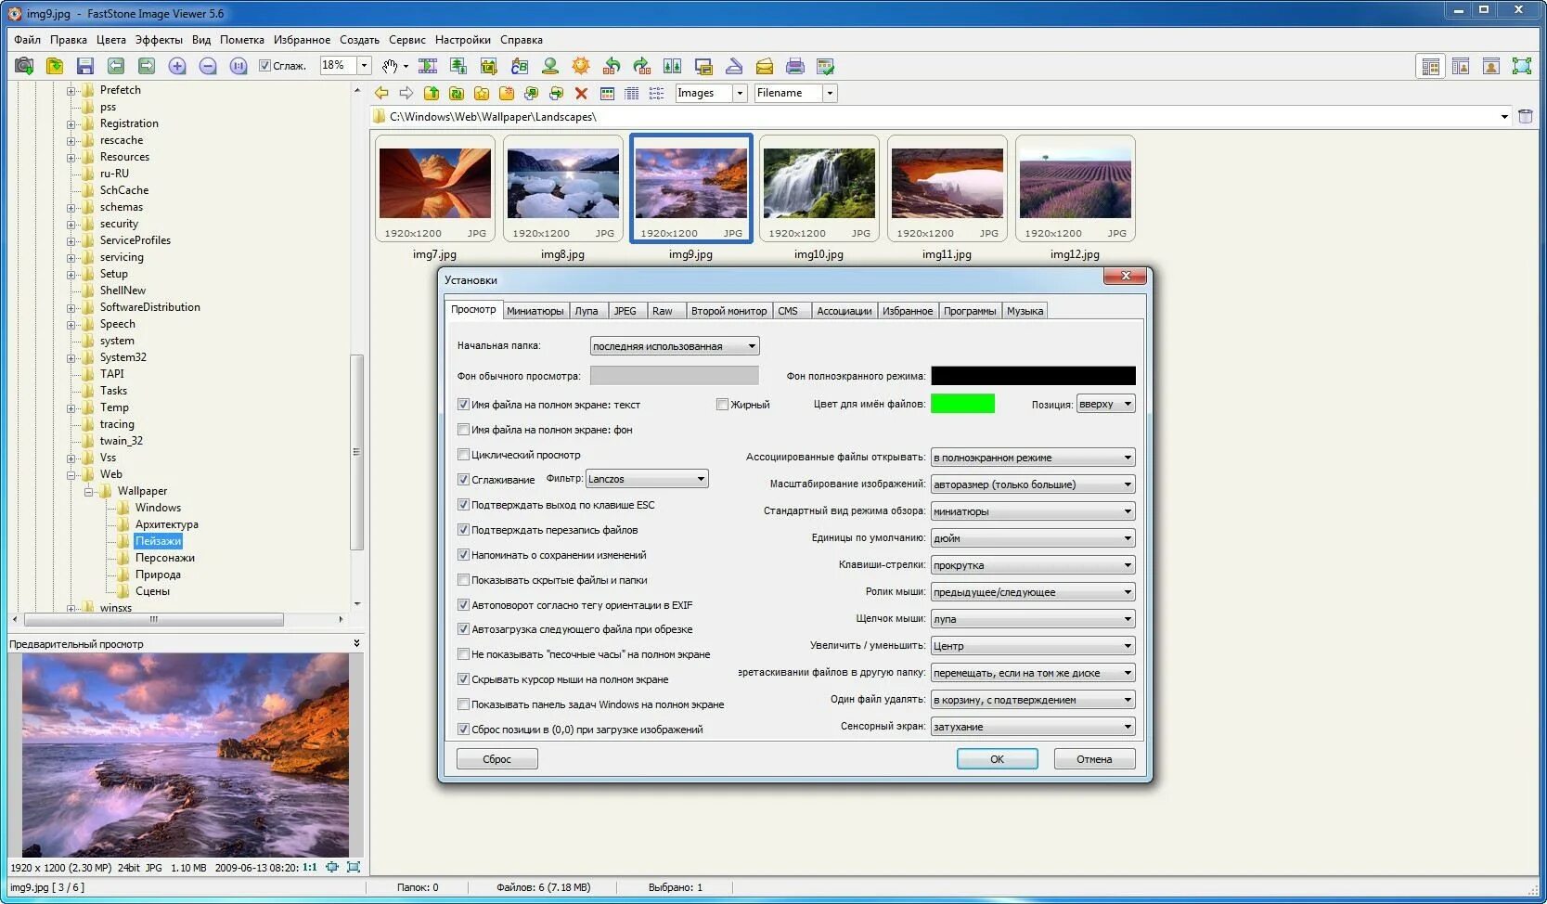Click the scanner acquire icon
The width and height of the screenshot is (1547, 904).
coord(734,66)
